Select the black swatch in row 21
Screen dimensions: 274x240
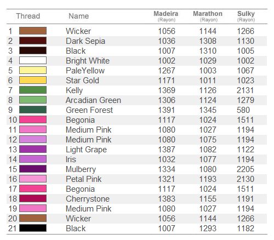click(33, 228)
